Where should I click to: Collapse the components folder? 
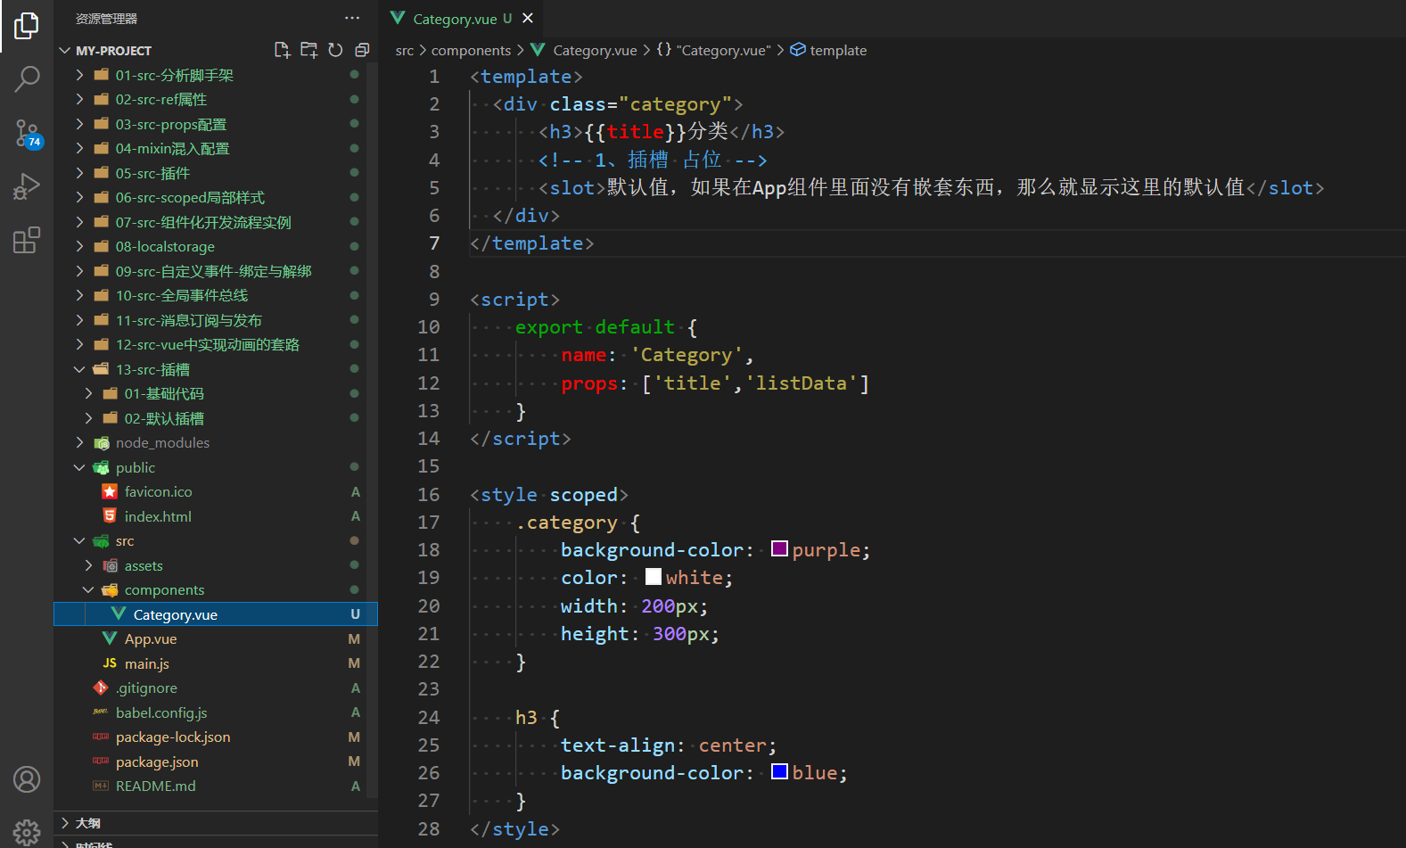pos(88,589)
